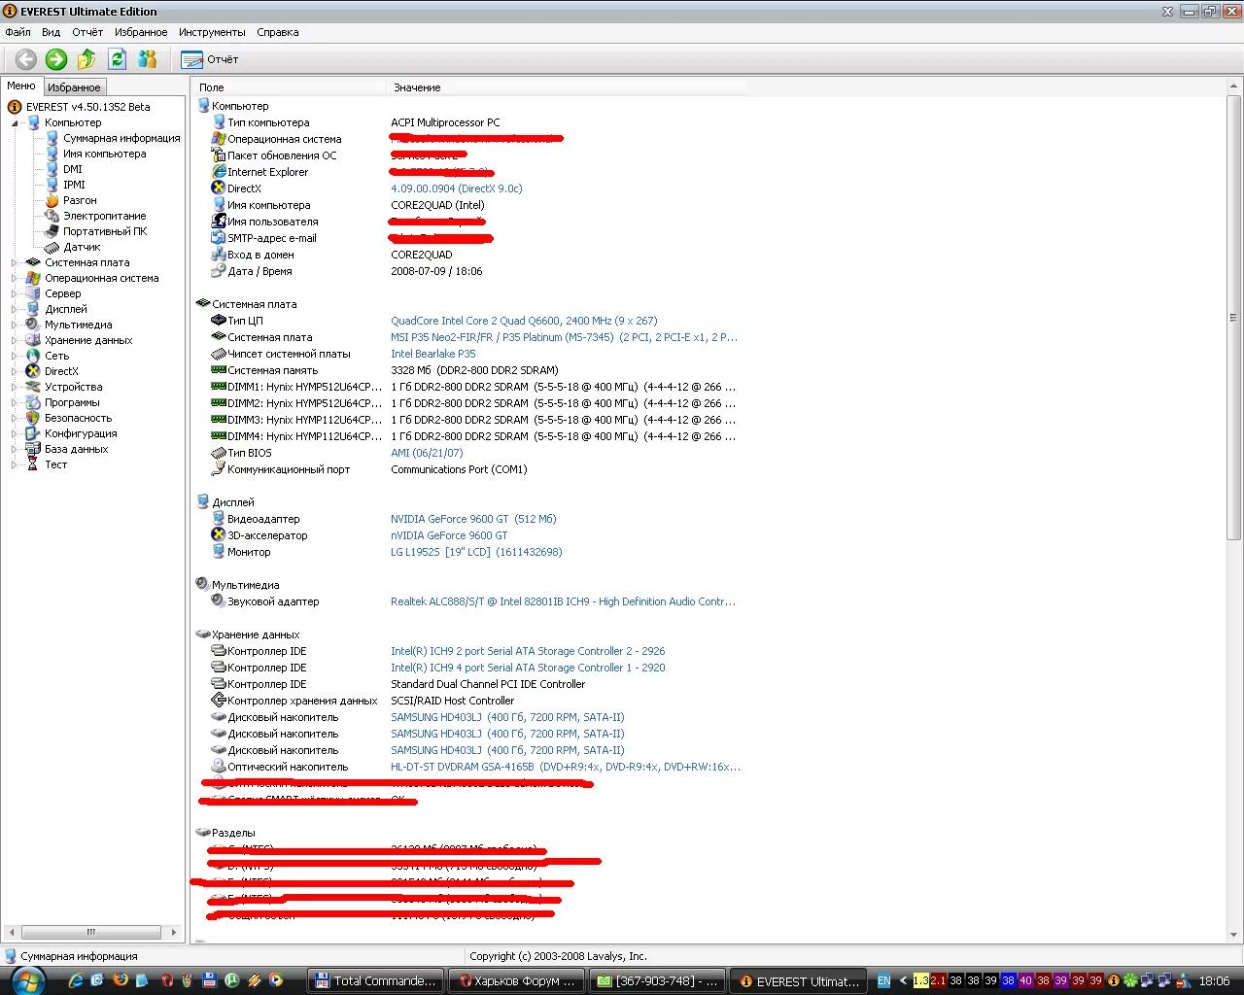Expand the Мультимедиа tree node
This screenshot has height=995, width=1244.
[15, 325]
